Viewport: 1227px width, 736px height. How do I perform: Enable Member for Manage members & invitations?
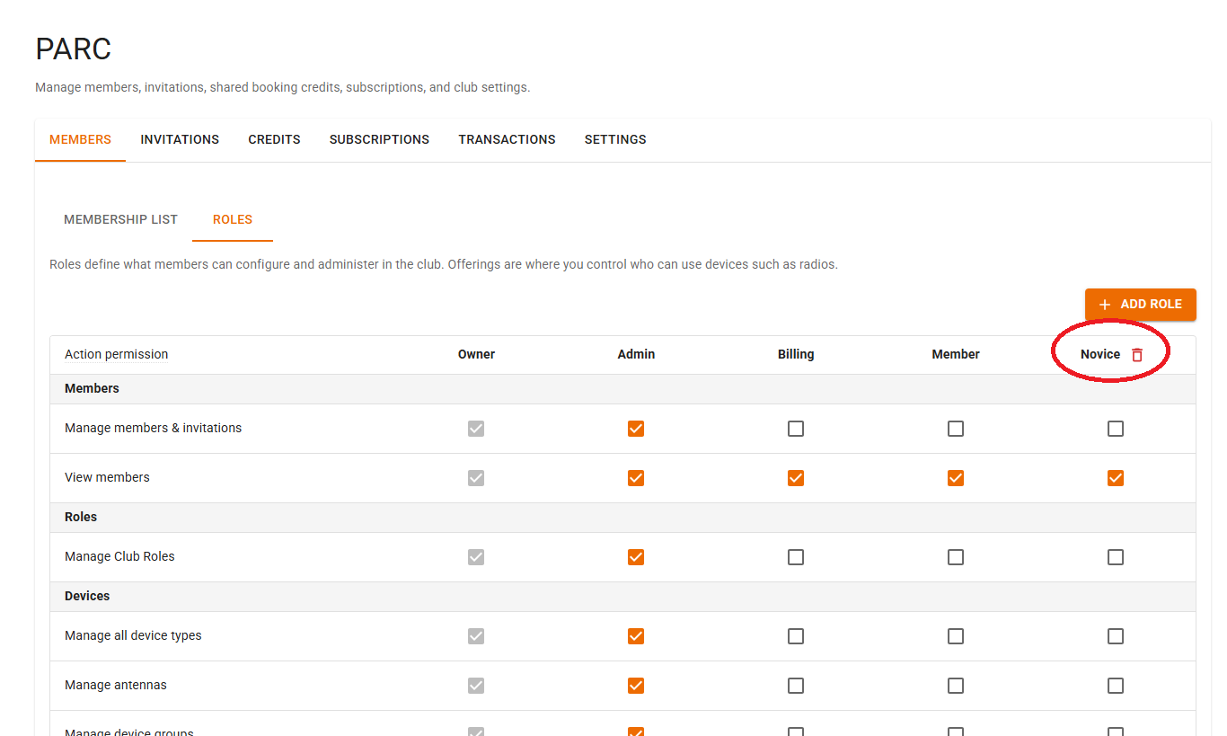[x=956, y=429]
